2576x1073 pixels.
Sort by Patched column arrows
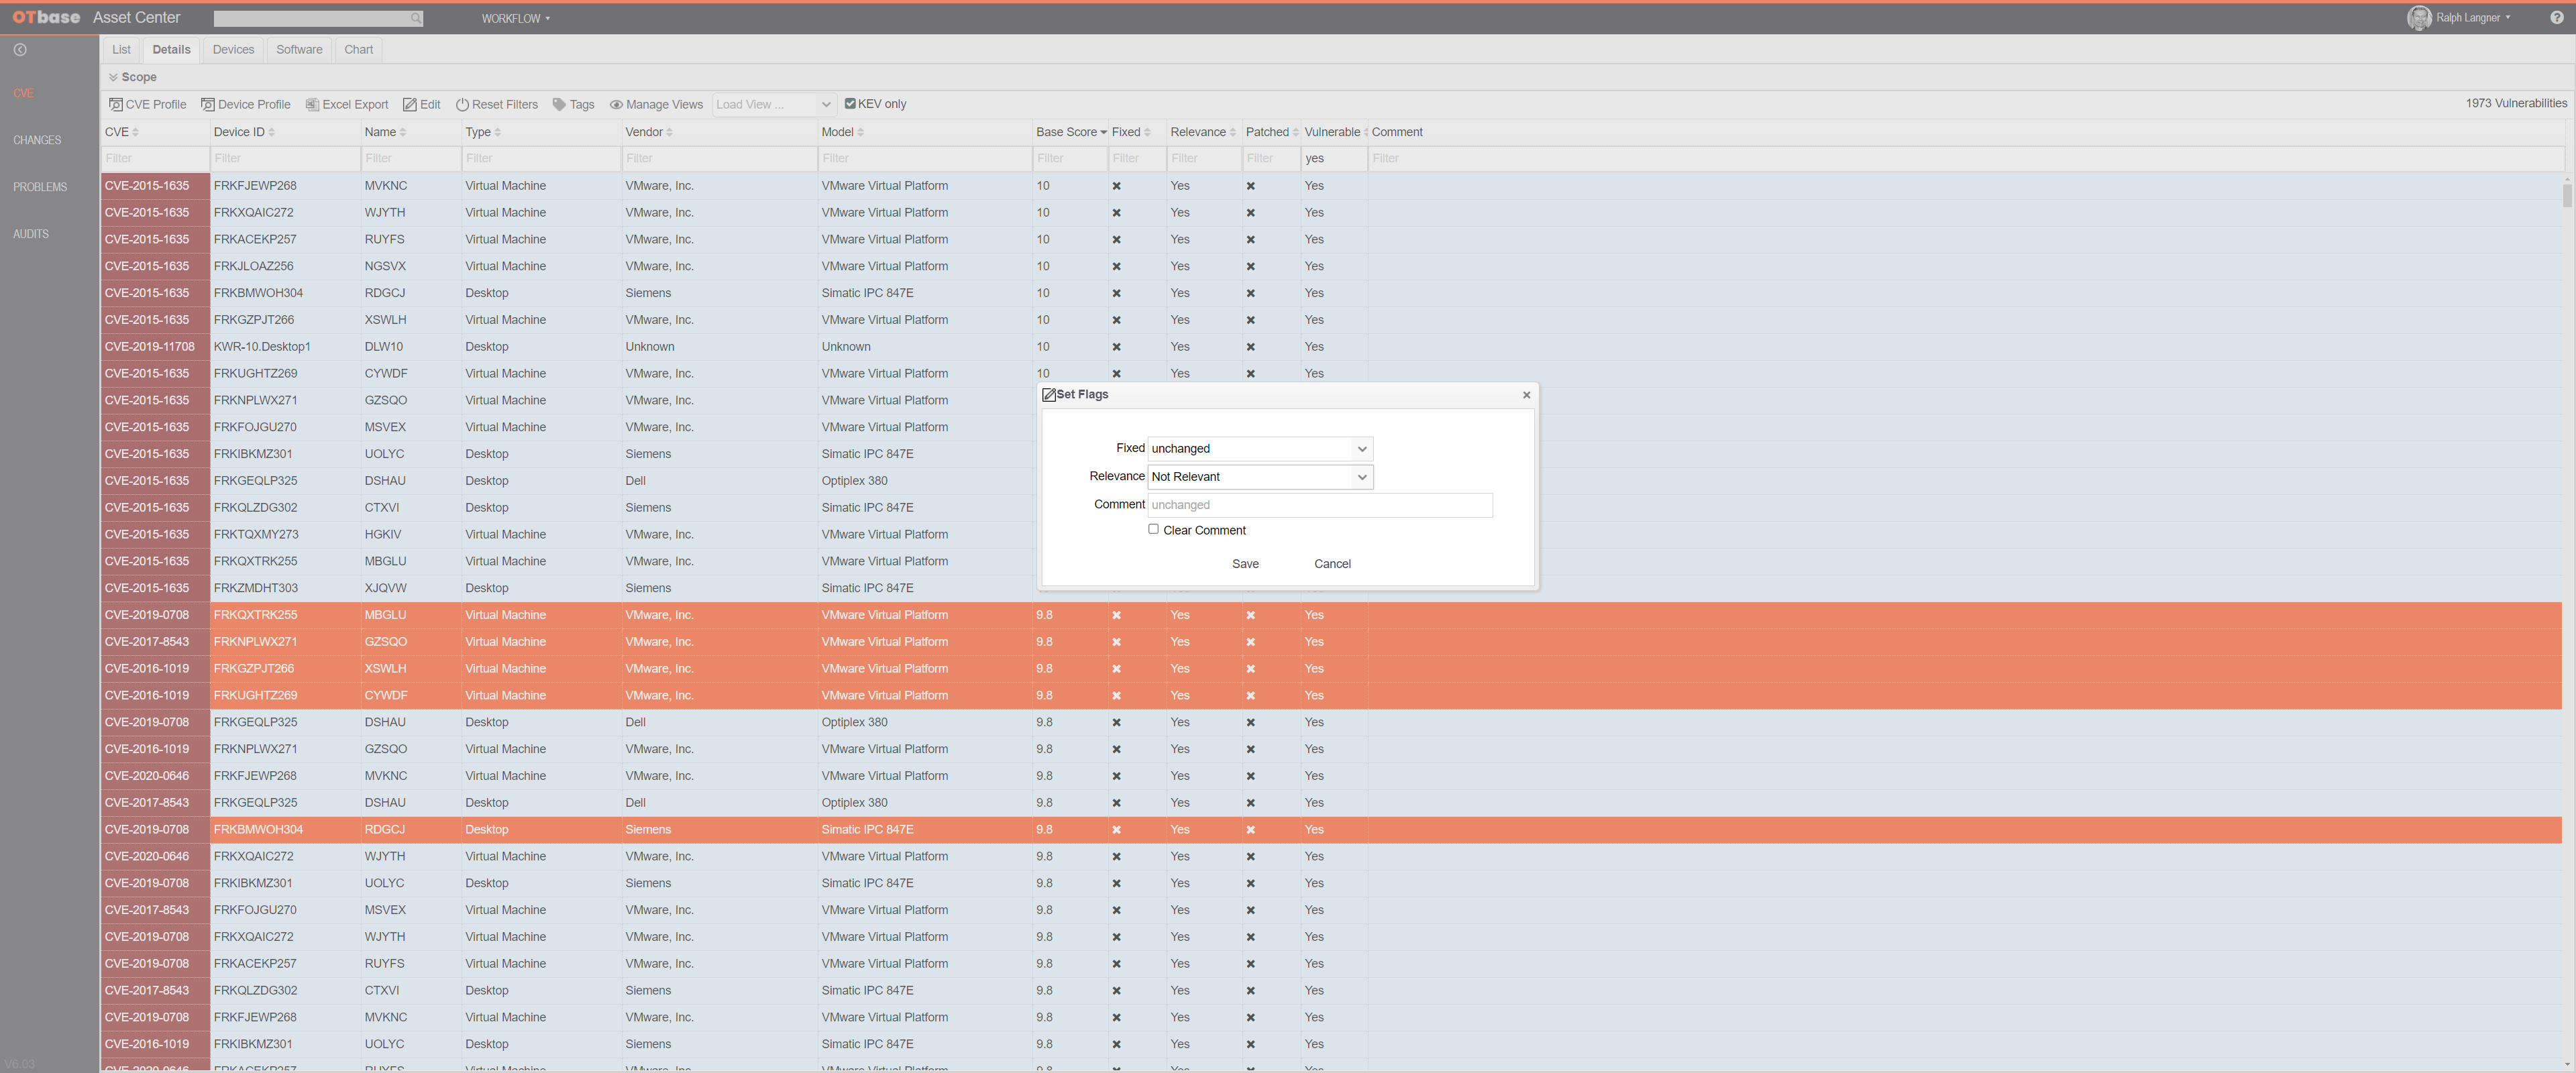pos(1296,132)
